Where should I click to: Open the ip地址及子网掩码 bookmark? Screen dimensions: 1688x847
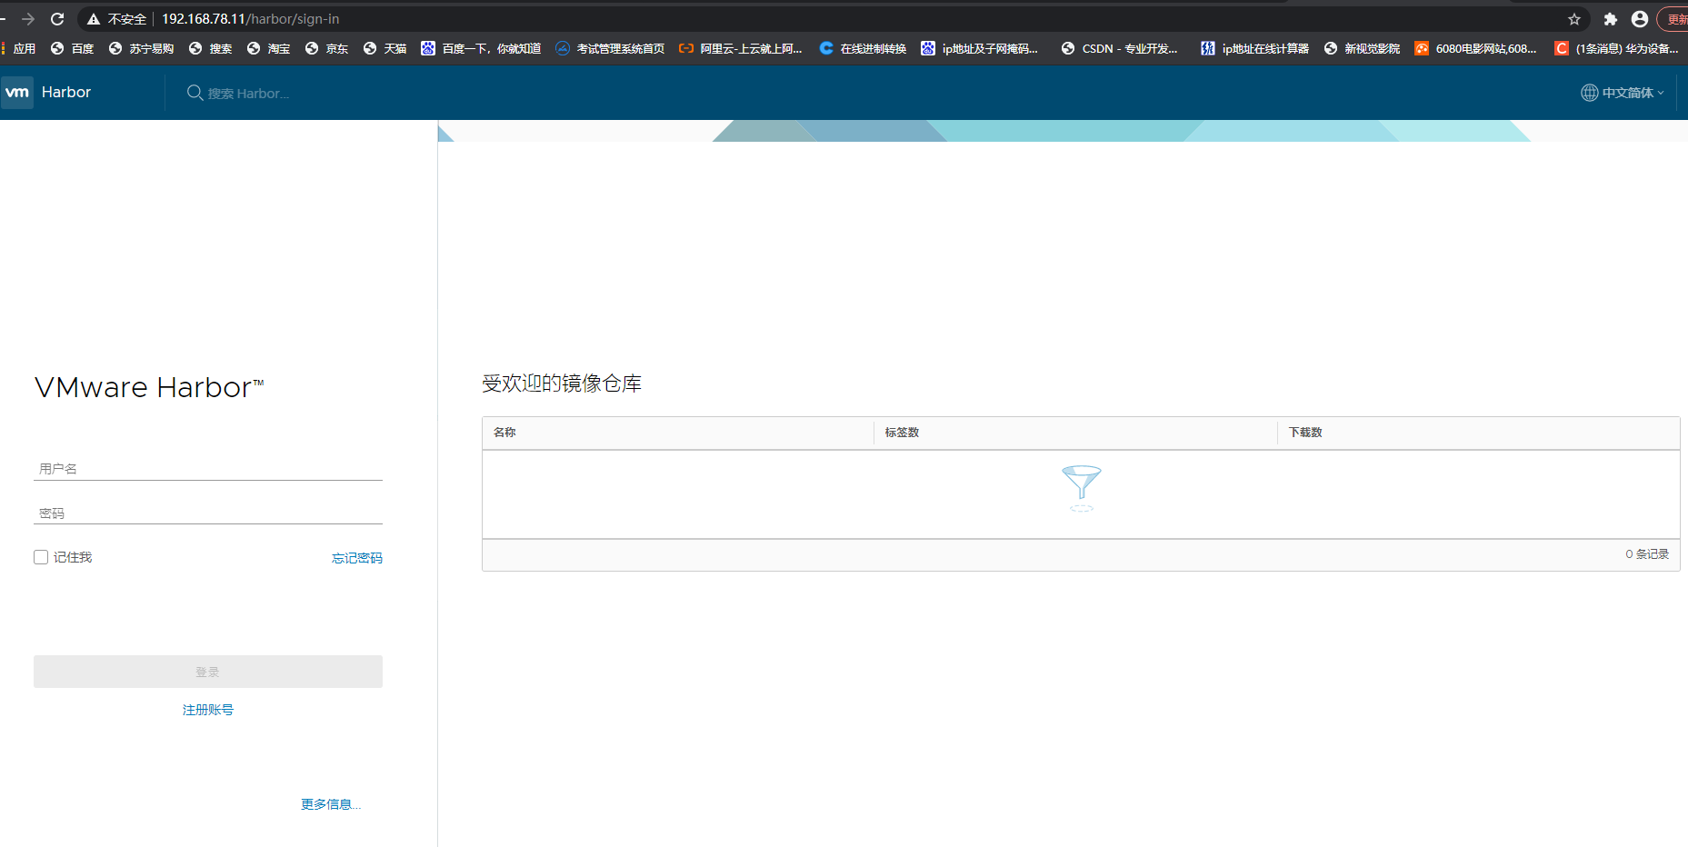[980, 49]
